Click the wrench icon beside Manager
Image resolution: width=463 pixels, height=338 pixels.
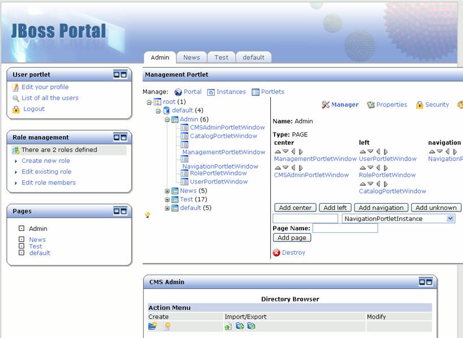326,105
